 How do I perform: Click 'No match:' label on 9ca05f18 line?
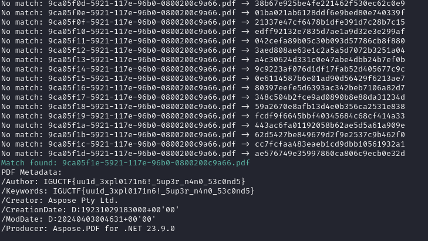[x=22, y=107]
